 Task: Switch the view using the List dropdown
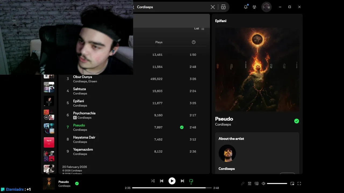tap(199, 29)
